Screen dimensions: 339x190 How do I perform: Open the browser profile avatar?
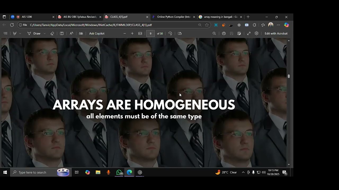click(x=271, y=25)
